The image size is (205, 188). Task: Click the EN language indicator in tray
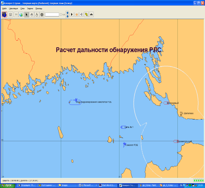coord(181,185)
